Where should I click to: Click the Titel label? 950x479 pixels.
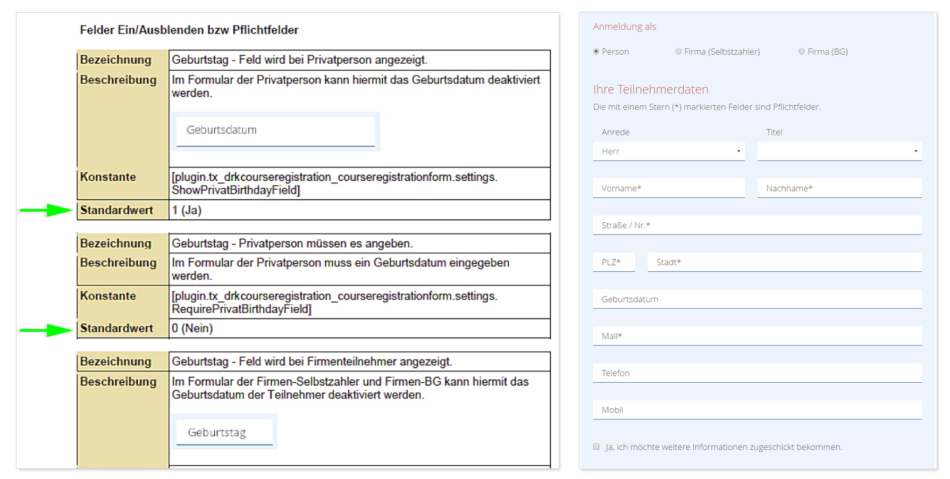tap(774, 132)
